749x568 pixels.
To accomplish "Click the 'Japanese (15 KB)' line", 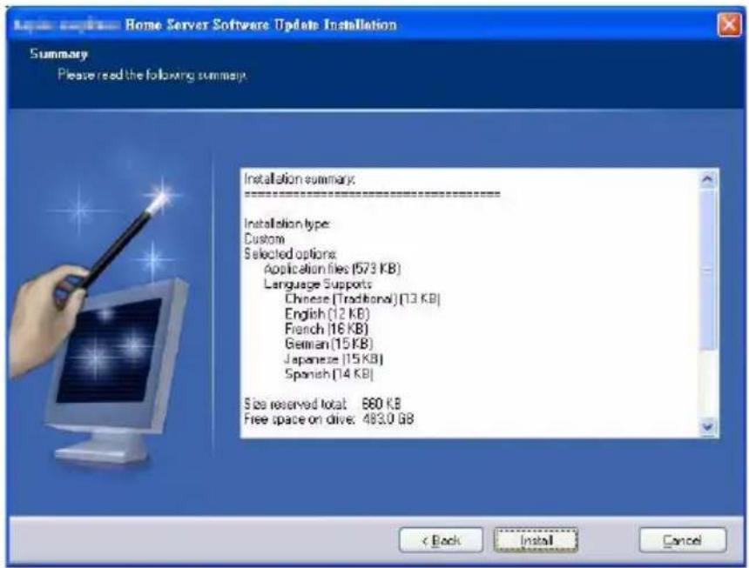I will tap(334, 359).
